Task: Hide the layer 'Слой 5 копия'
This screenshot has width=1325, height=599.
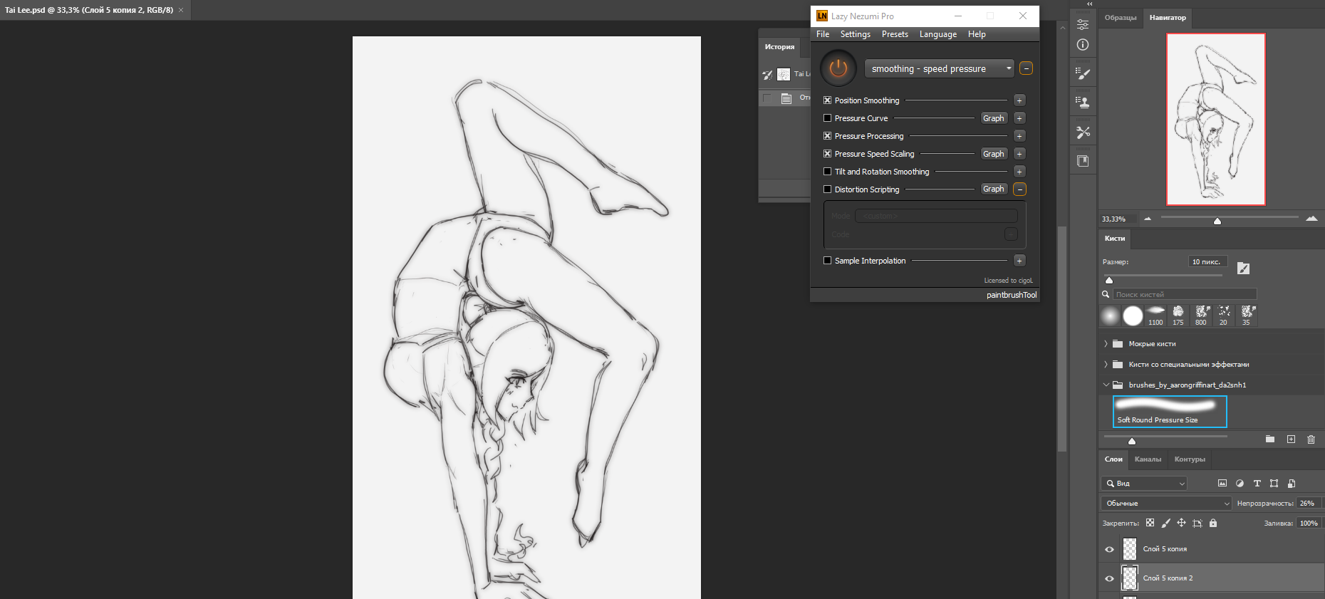Action: coord(1109,549)
